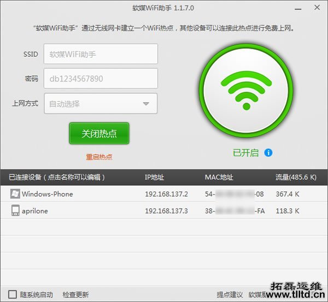
Task: Click the MAC地址 column header
Action: [x=219, y=177]
